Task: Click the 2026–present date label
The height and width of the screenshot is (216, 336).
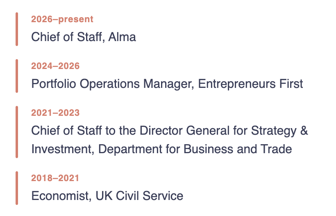Action: [x=62, y=19]
